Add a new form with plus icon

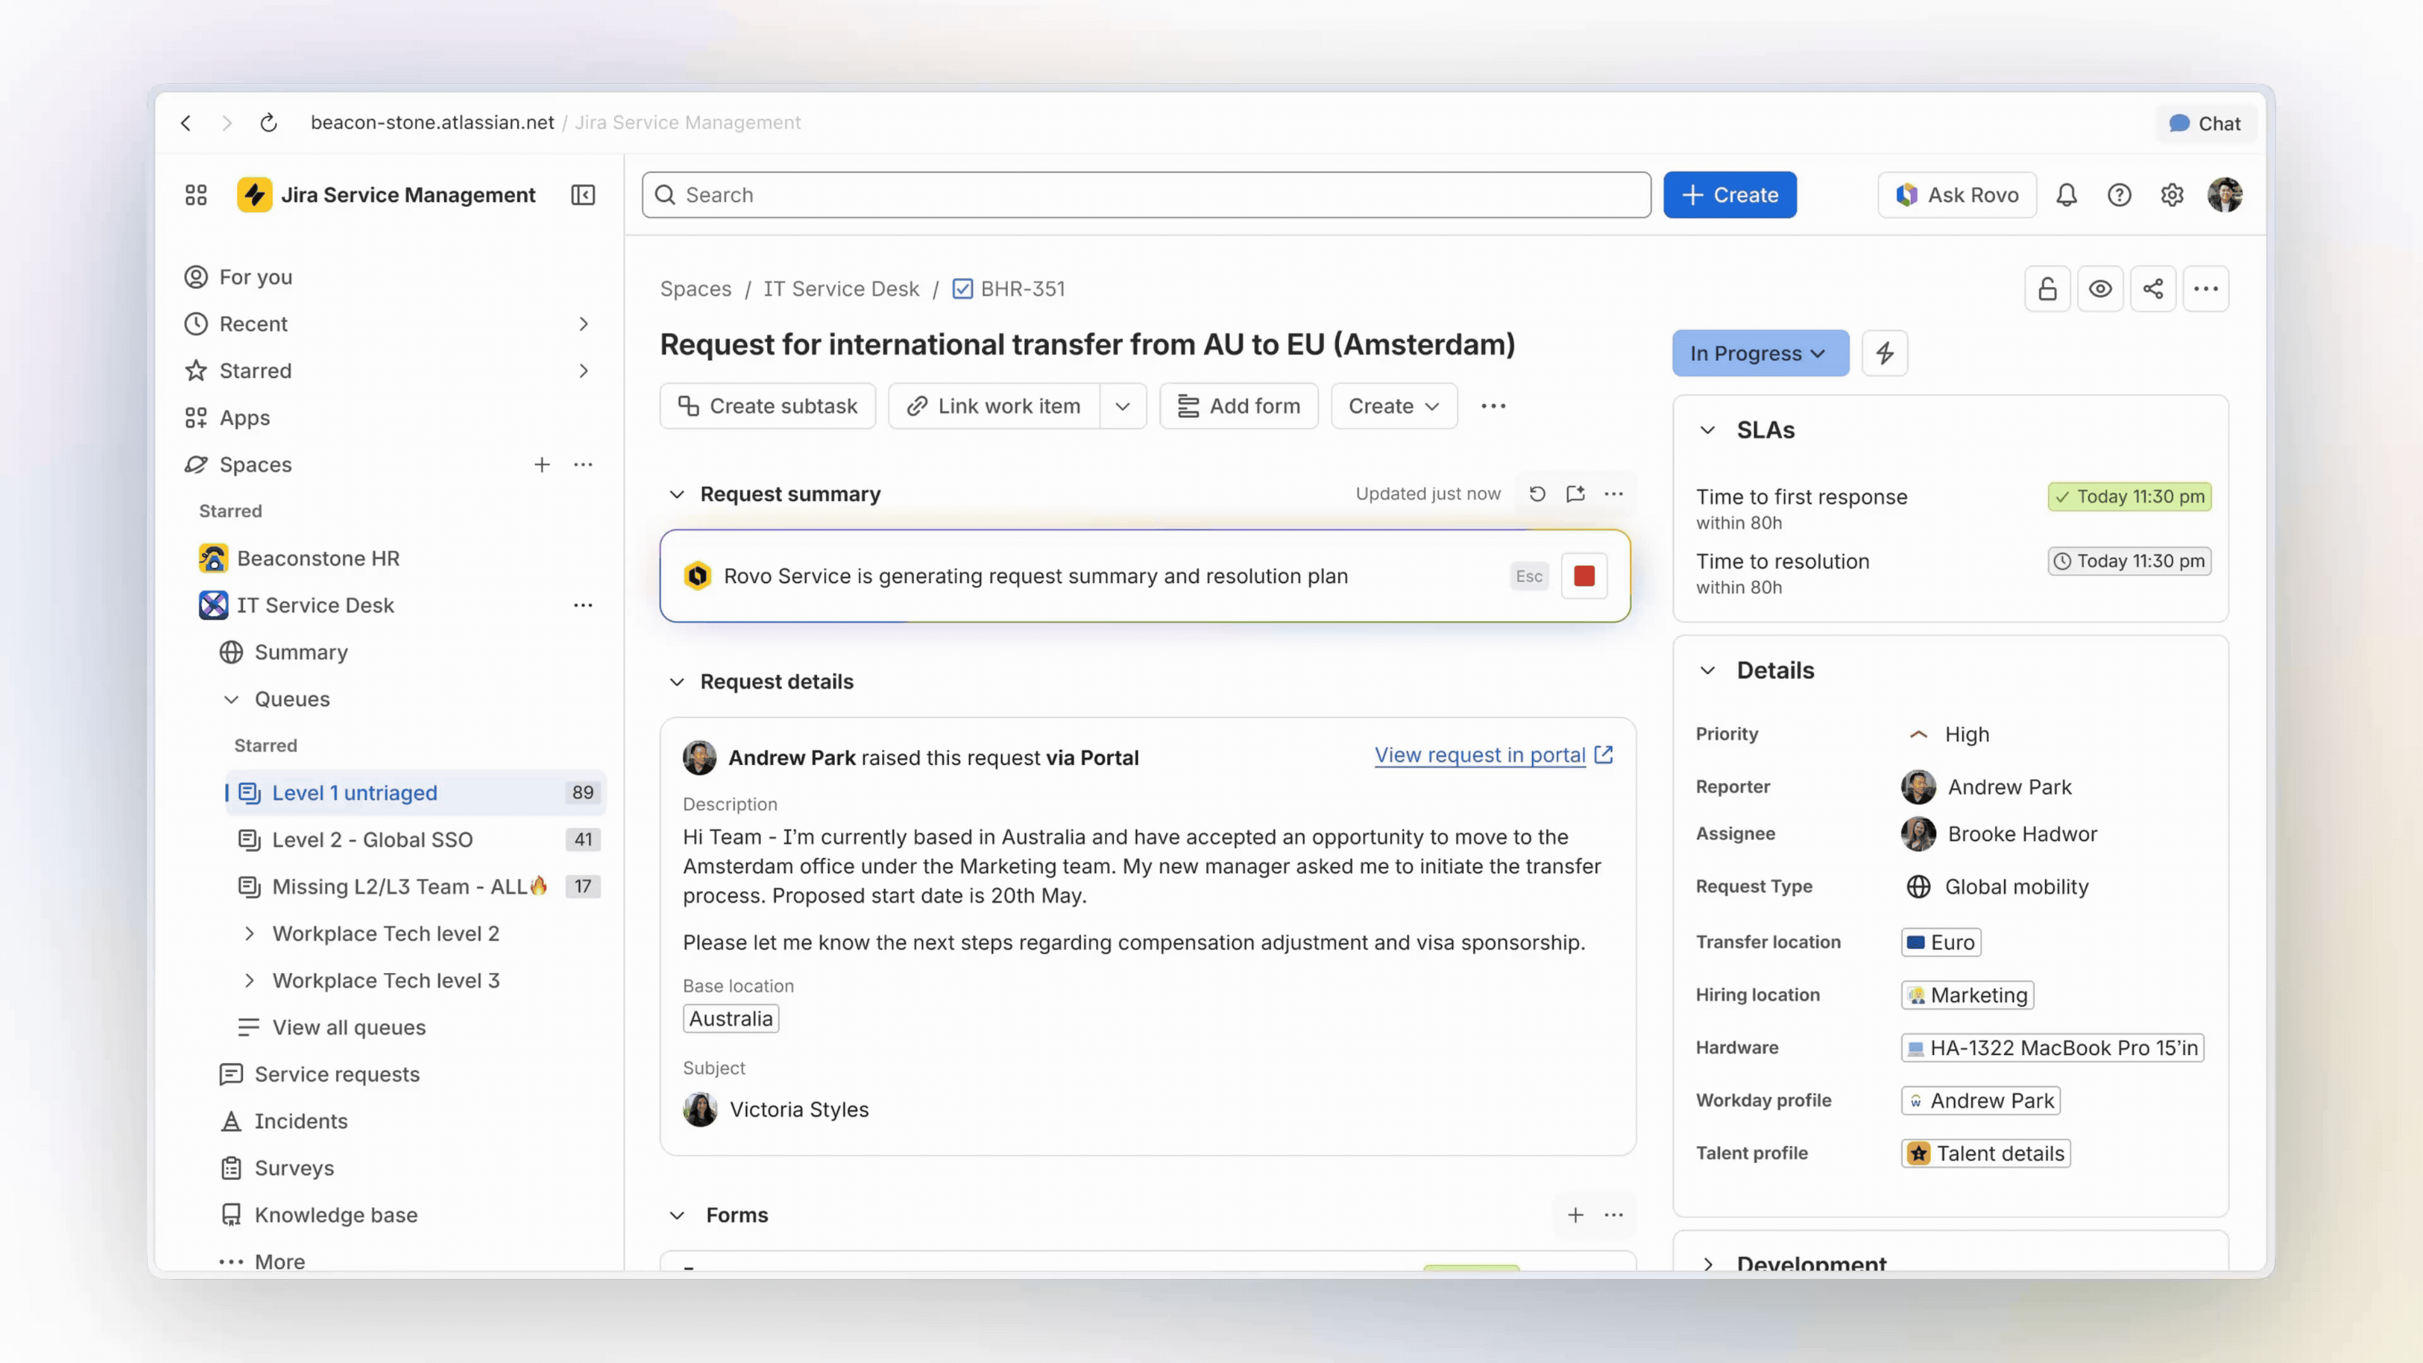[x=1576, y=1214]
